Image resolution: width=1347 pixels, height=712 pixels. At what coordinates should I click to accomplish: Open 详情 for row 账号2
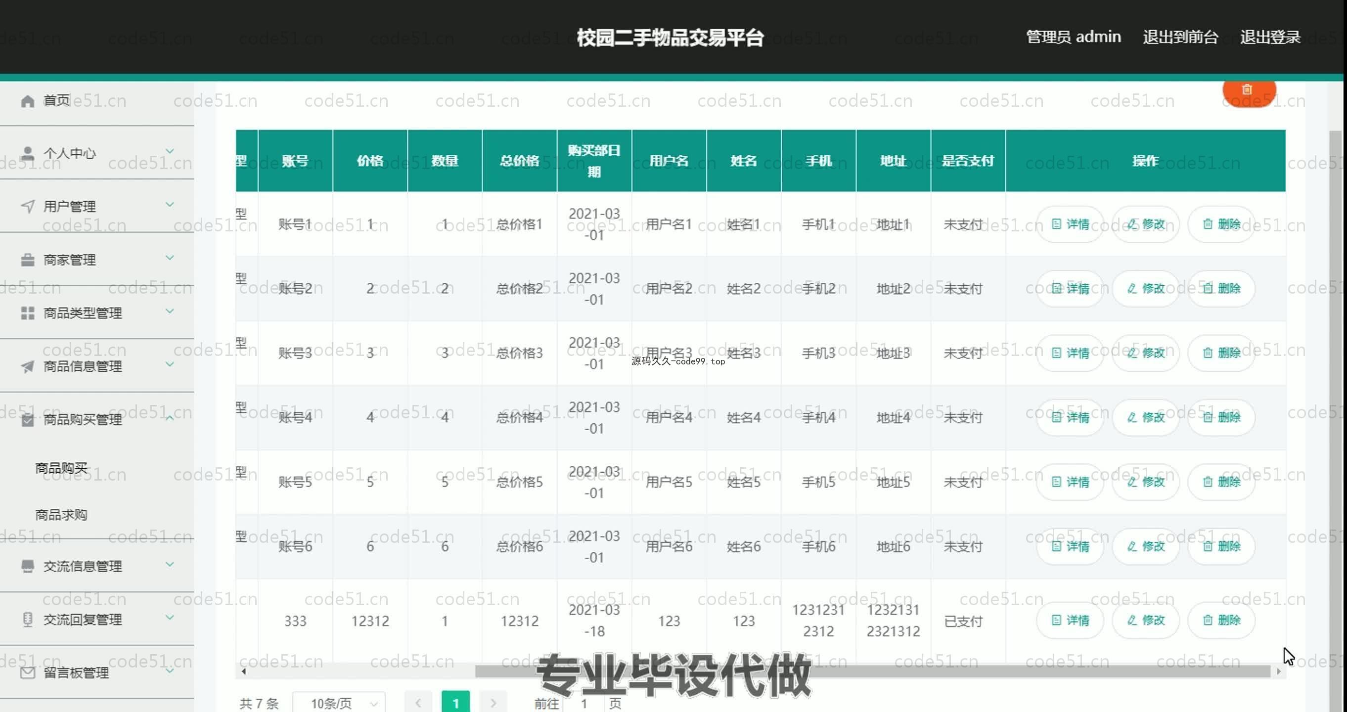tap(1070, 289)
